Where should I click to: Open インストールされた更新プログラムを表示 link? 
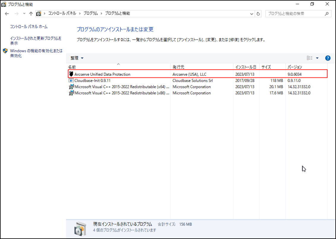click(36, 41)
